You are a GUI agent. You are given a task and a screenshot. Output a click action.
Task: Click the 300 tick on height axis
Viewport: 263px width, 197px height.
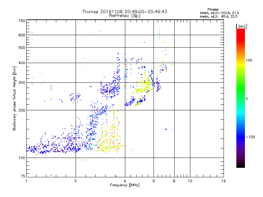(22, 82)
